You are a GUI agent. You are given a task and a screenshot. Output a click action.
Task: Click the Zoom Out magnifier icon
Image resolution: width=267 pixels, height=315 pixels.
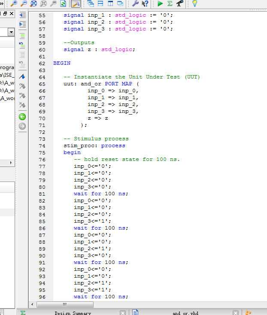coord(24,3)
